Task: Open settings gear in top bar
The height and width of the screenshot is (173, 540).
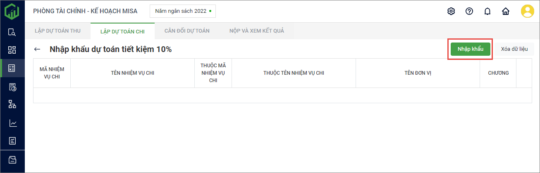Action: 451,11
